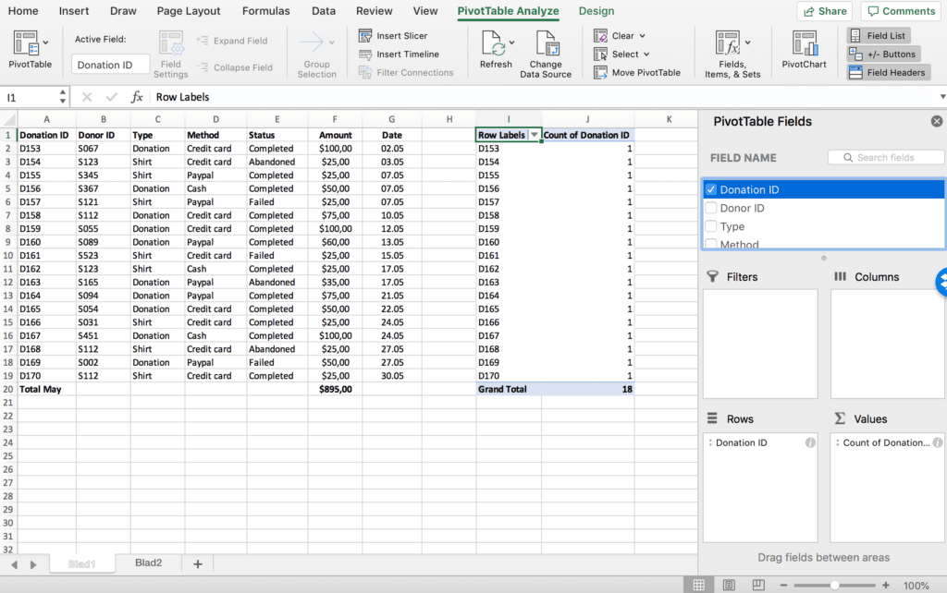This screenshot has width=947, height=593.
Task: Click the Search fields input box
Action: click(885, 157)
